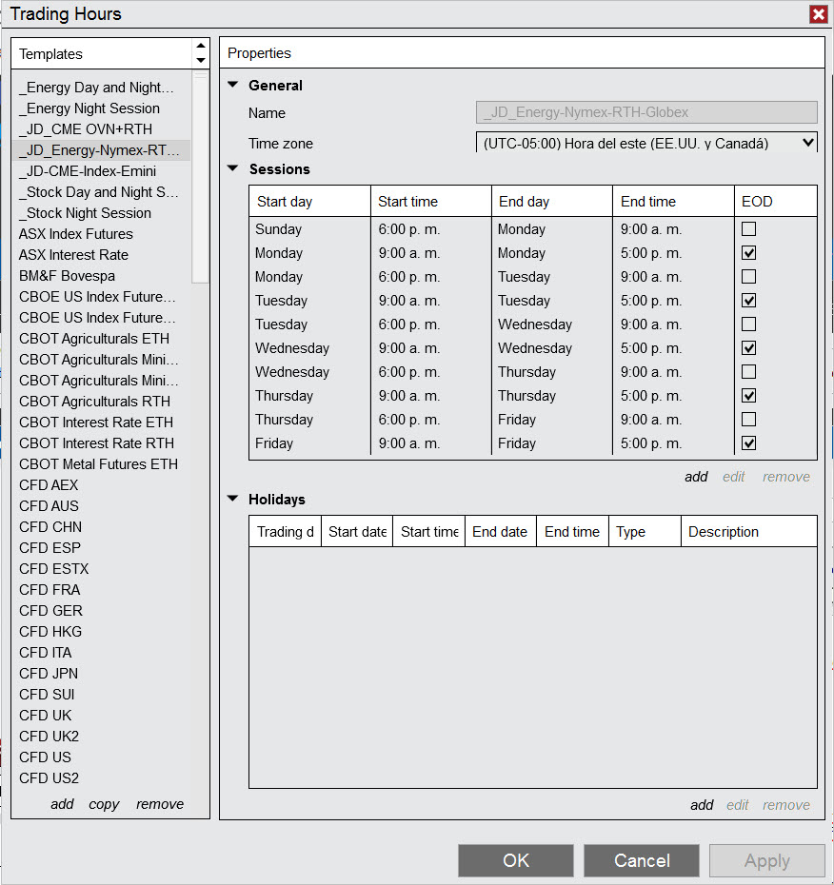This screenshot has width=834, height=885.
Task: Click edit link under Sessions table
Action: [x=733, y=477]
